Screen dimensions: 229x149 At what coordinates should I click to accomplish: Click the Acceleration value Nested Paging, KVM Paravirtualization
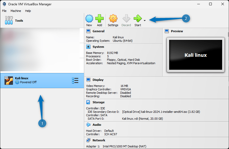pos(131,63)
